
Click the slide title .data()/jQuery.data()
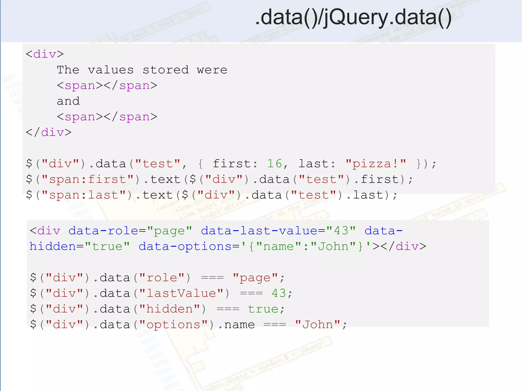[353, 17]
